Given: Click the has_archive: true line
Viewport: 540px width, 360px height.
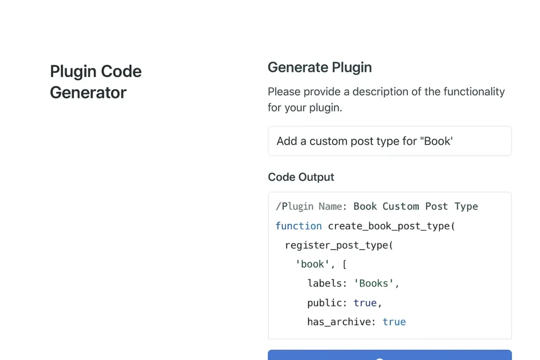Looking at the screenshot, I should pyautogui.click(x=356, y=322).
